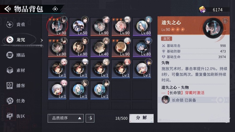Select the 播客 category icon

tap(10, 86)
